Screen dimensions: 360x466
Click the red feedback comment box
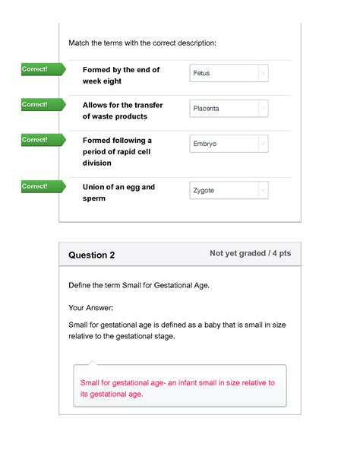[180, 385]
